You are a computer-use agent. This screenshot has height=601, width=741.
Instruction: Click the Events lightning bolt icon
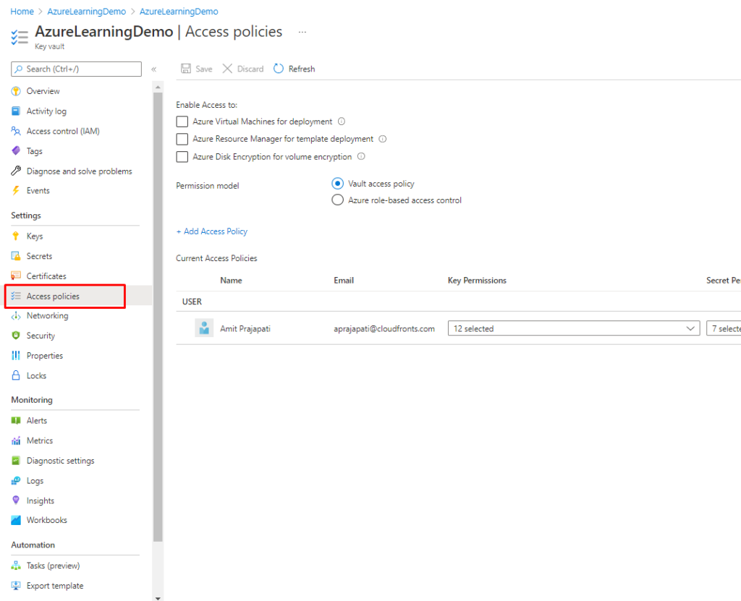pos(16,190)
